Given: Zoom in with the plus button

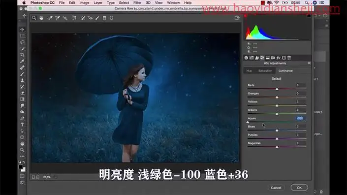Looking at the screenshot, I should (x=38, y=177).
